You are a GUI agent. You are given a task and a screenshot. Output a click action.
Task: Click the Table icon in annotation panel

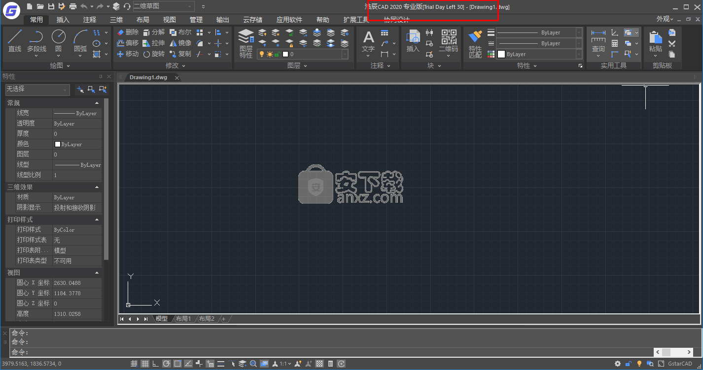tap(385, 32)
